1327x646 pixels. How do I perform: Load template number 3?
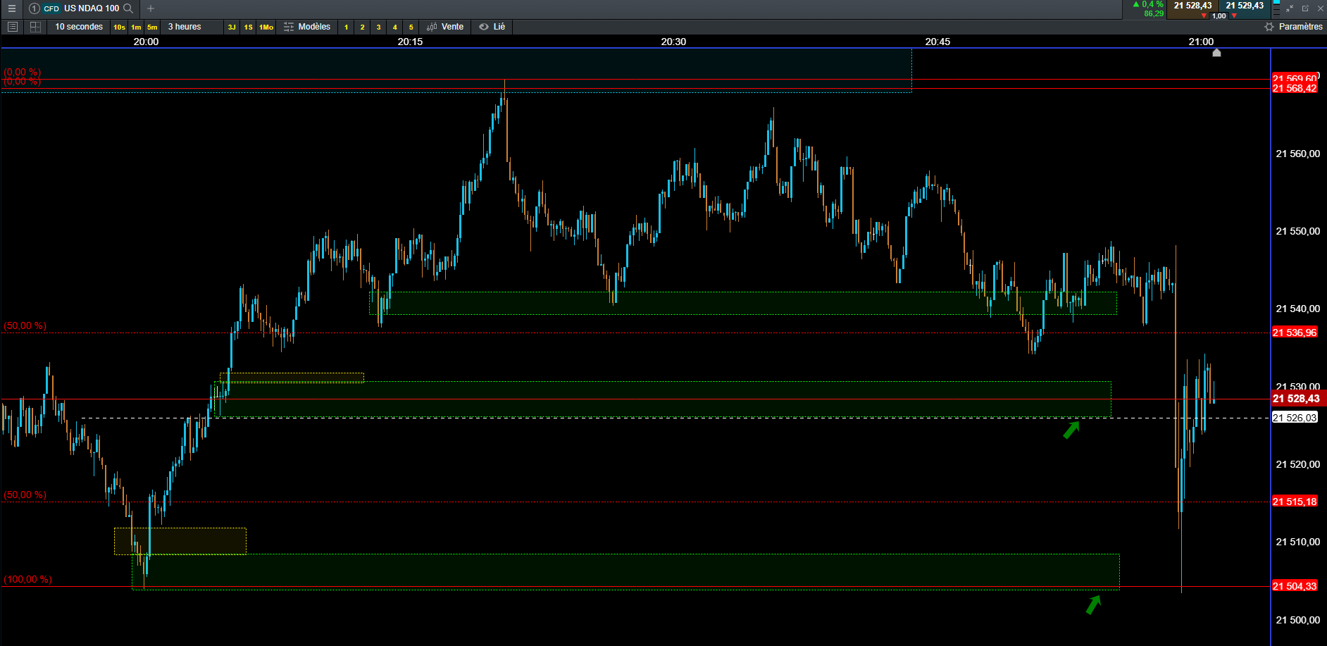click(378, 27)
